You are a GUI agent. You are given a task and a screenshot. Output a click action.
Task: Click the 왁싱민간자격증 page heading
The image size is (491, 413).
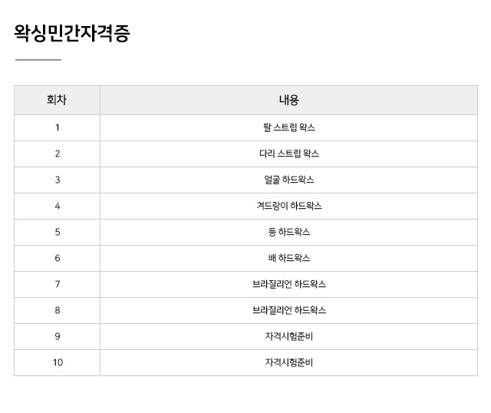click(72, 33)
